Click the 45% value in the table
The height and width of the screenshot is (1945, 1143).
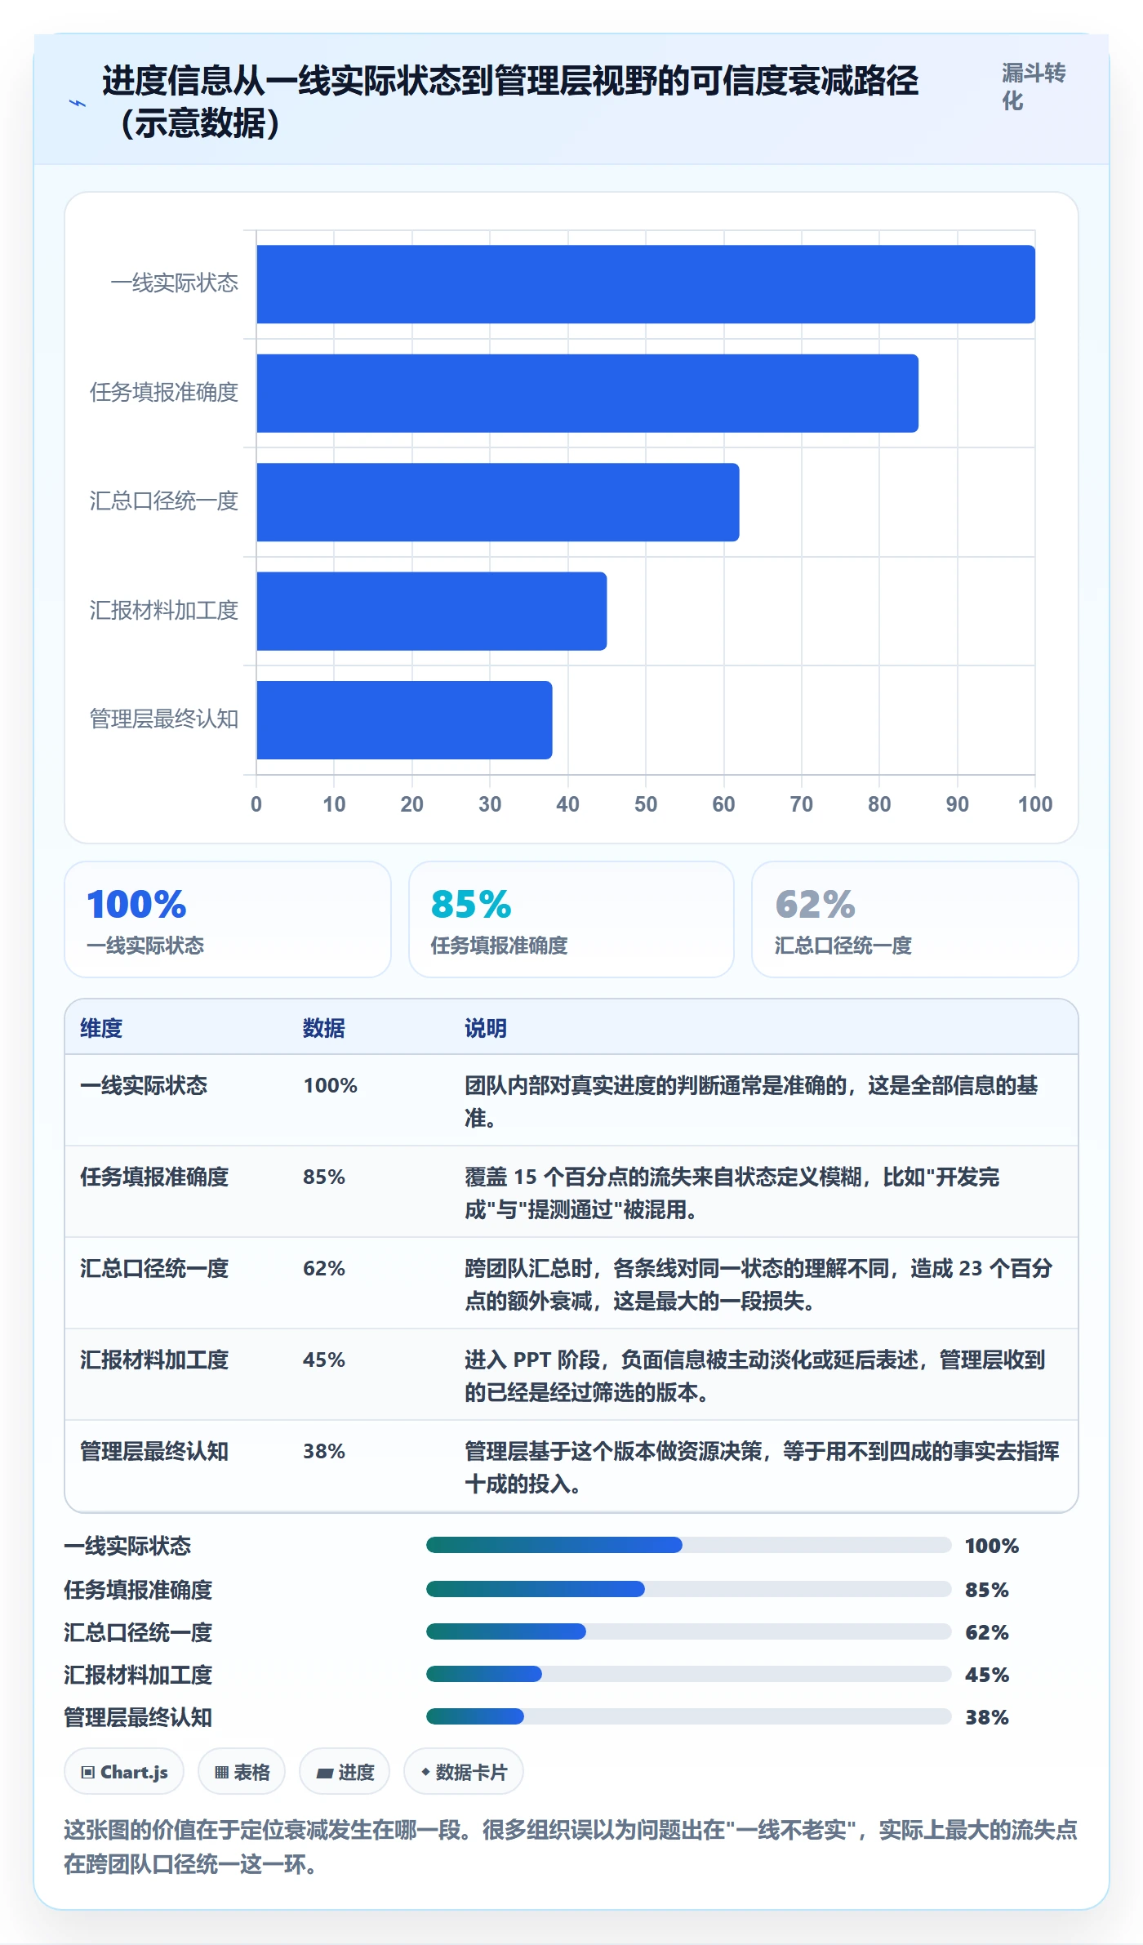(324, 1360)
